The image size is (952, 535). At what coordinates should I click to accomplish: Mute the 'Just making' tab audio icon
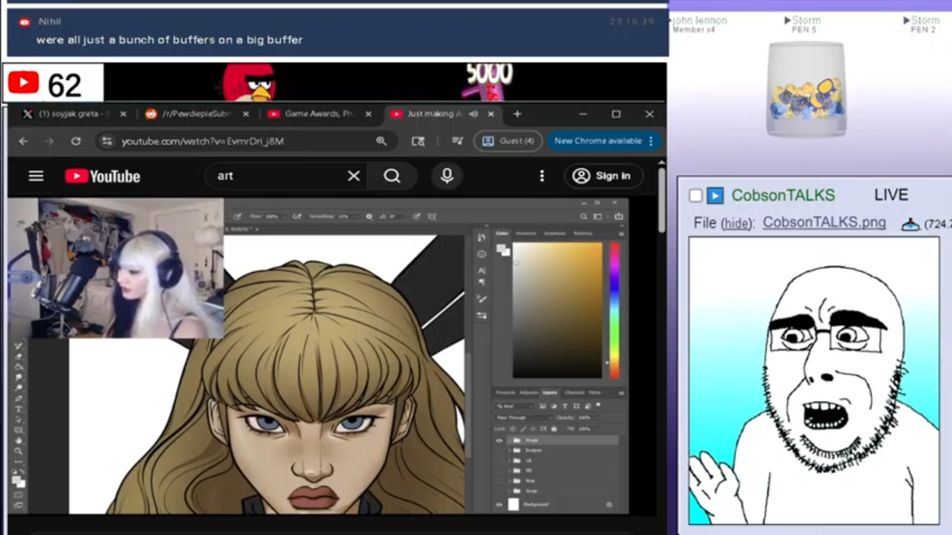473,114
